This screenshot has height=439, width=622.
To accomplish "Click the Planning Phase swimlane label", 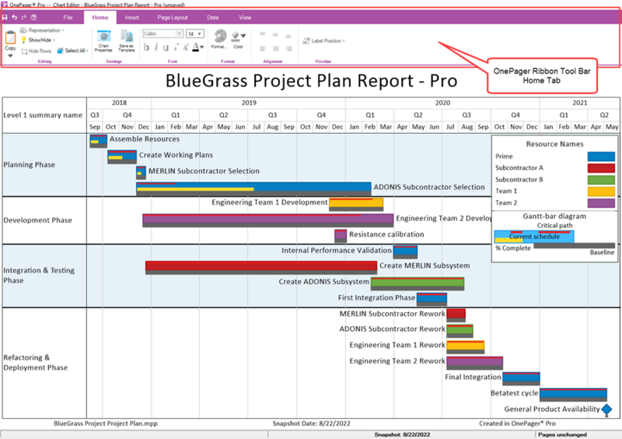I will click(x=30, y=164).
